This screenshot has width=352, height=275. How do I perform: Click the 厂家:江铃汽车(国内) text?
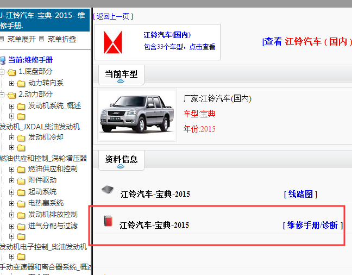pos(217,98)
